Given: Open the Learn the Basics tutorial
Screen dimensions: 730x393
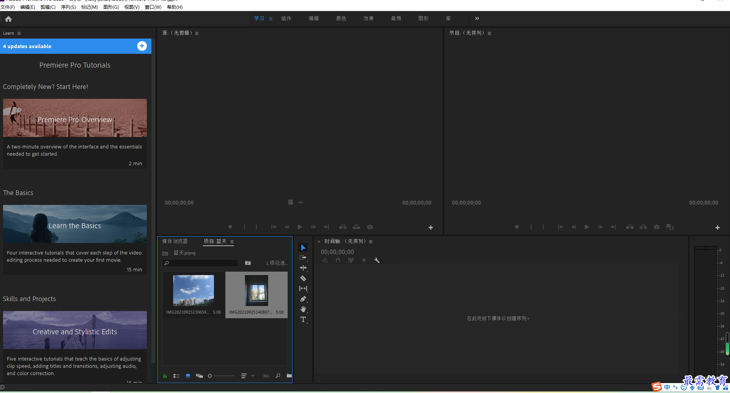Looking at the screenshot, I should click(75, 224).
